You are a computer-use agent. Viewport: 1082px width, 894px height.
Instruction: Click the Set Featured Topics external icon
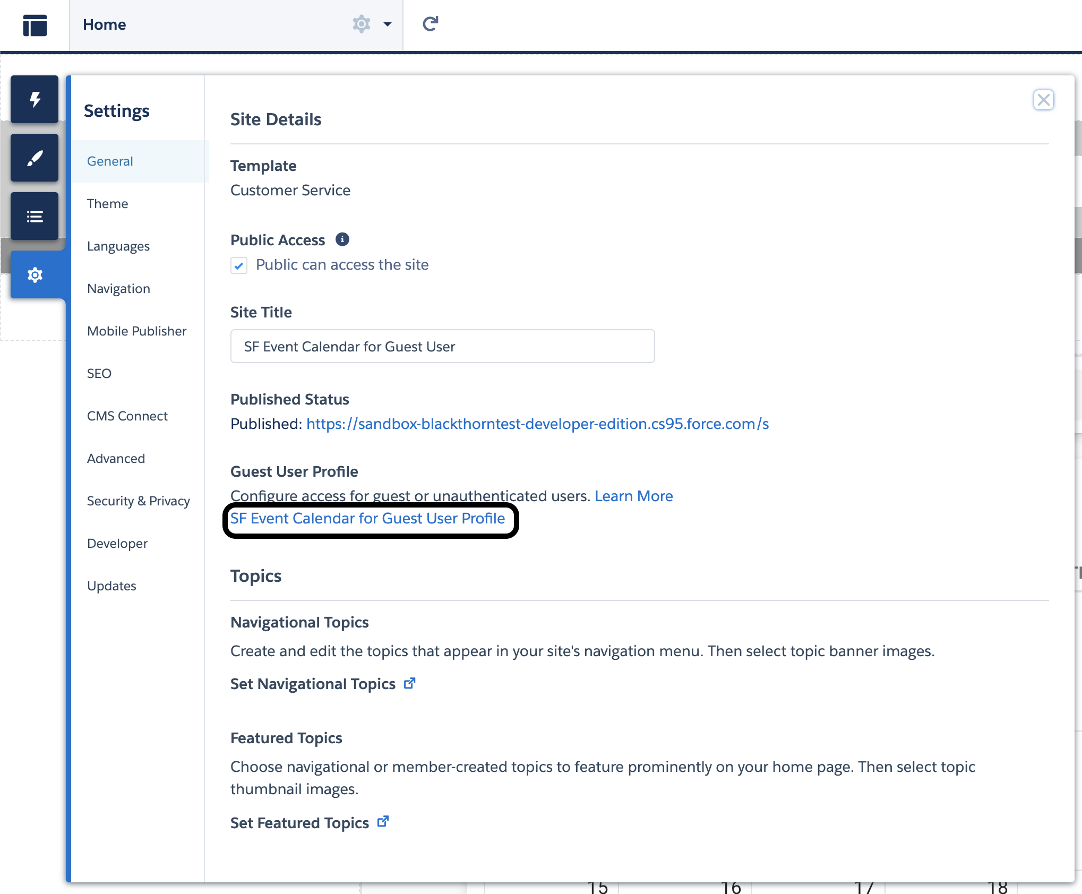click(383, 822)
